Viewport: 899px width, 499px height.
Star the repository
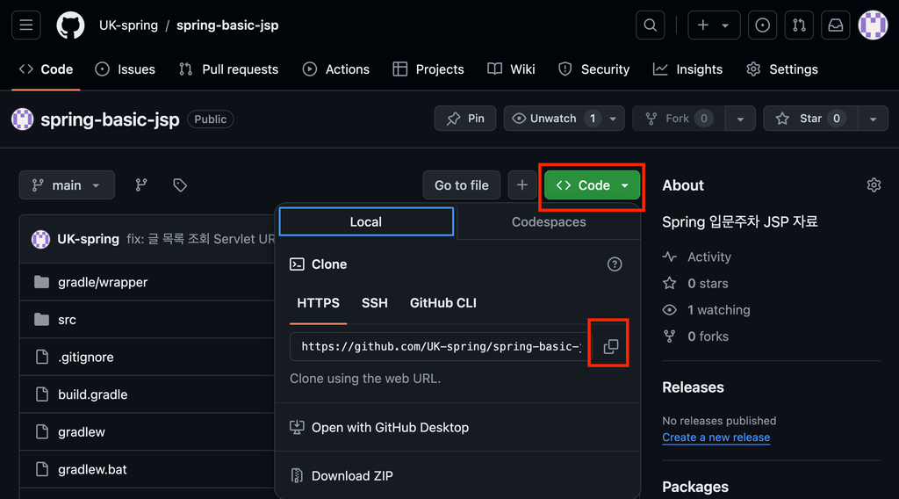pyautogui.click(x=810, y=119)
